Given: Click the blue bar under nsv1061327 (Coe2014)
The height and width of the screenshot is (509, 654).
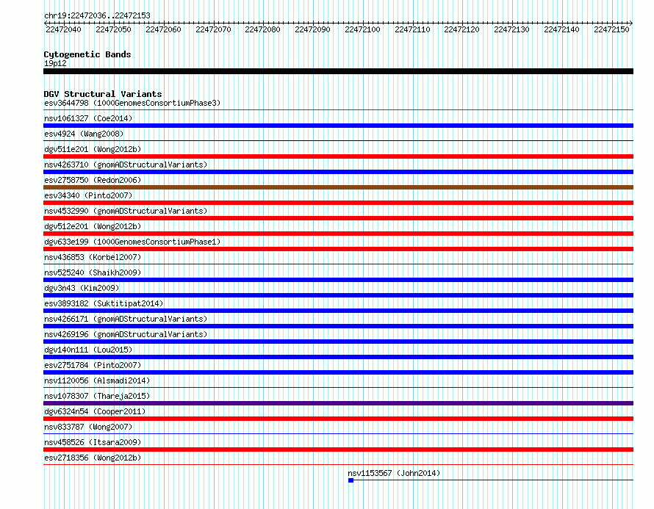Looking at the screenshot, I should pyautogui.click(x=338, y=126).
